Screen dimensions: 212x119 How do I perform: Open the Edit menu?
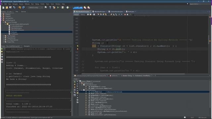click(5, 4)
